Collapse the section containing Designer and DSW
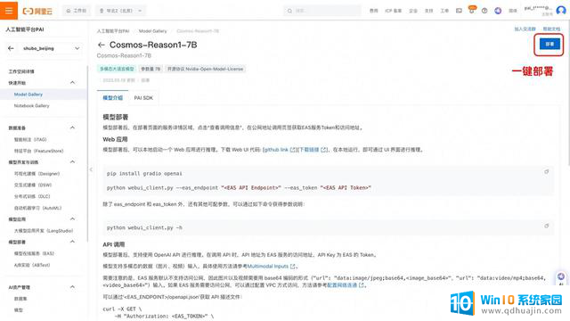This screenshot has width=570, height=321. [x=72, y=162]
